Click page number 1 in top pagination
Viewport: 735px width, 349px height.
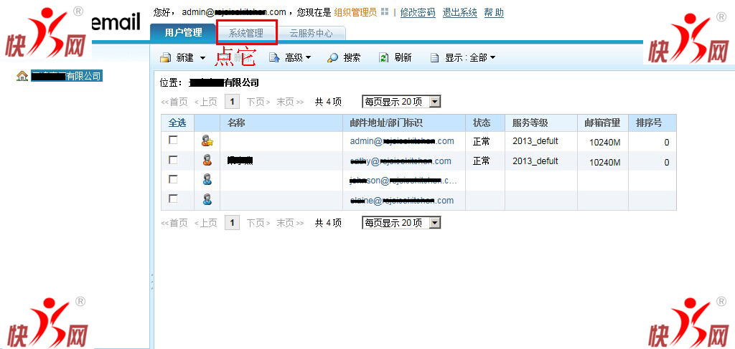point(232,102)
